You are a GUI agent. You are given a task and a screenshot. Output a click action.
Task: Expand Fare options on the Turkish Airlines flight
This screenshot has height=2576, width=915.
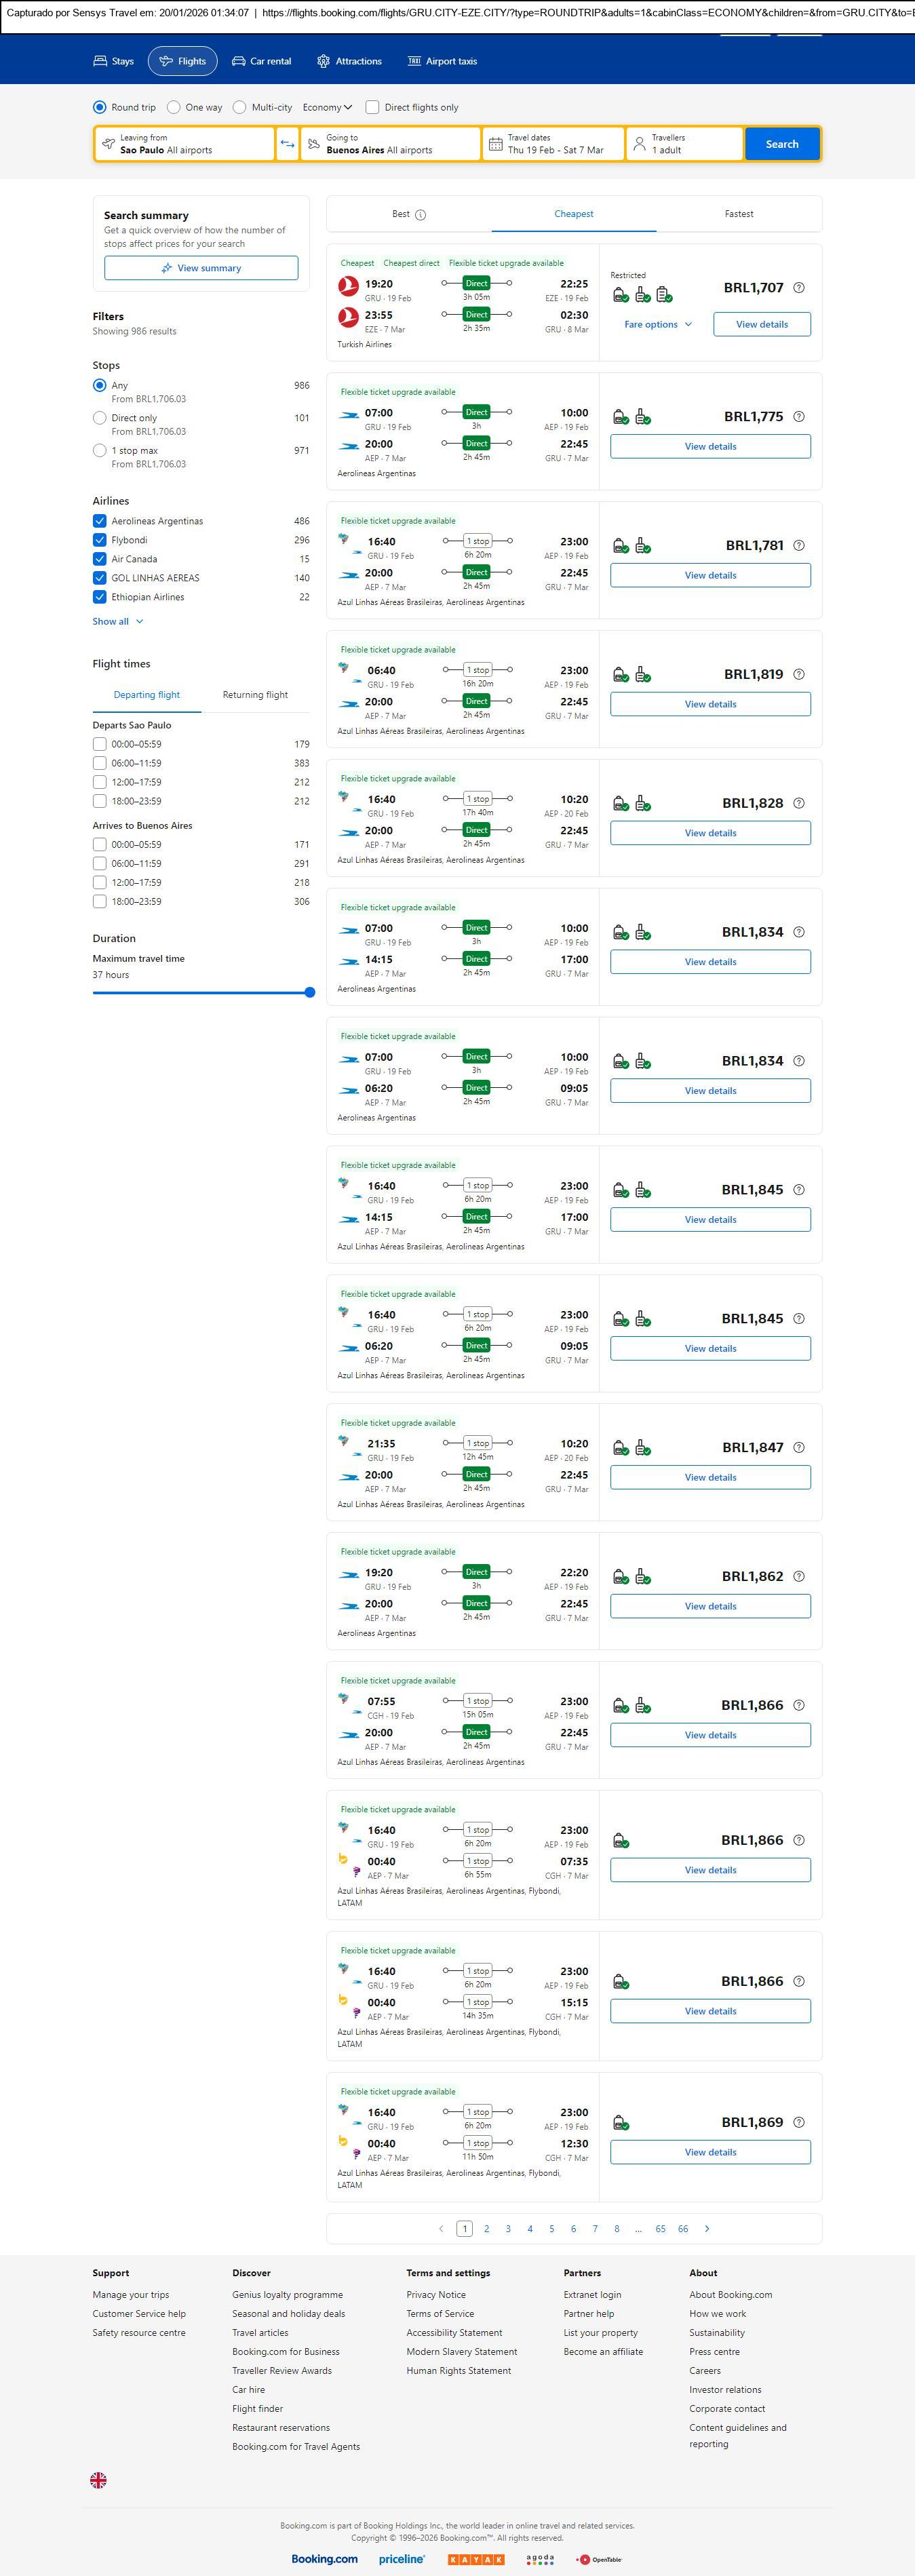click(657, 324)
